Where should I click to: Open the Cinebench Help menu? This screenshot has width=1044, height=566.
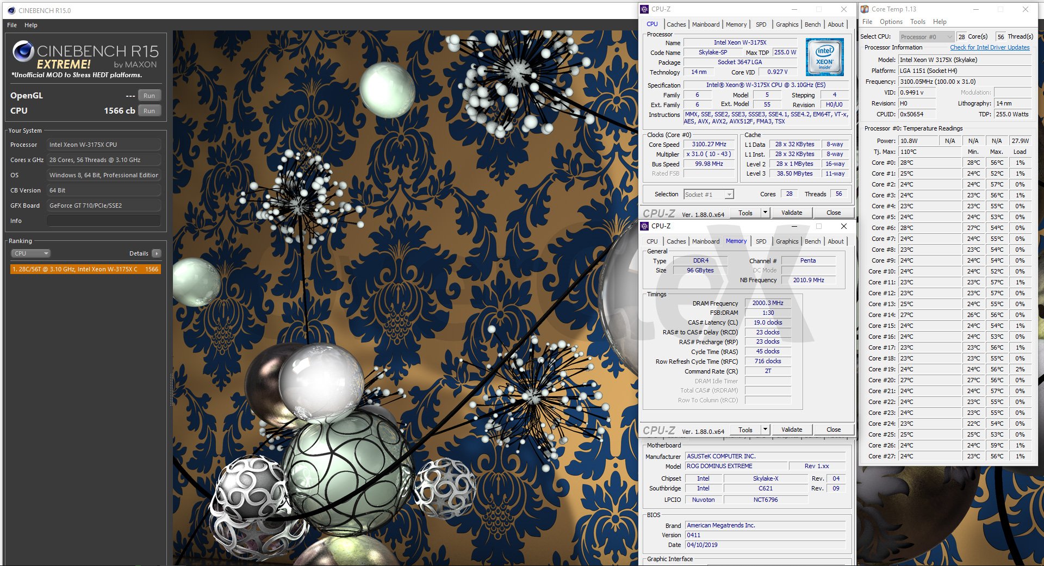tap(31, 25)
